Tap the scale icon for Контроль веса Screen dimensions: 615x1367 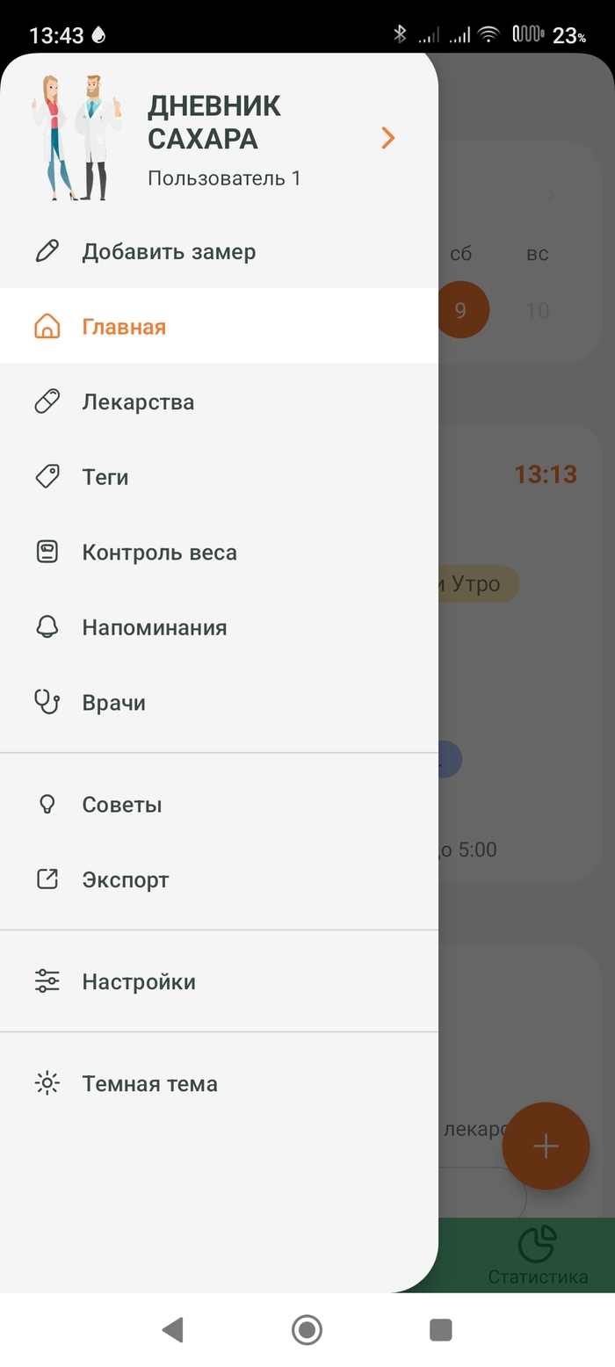point(47,553)
